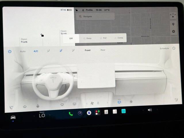The height and width of the screenshot is (138, 184).
Task: Decrease volume with the left arrow
Action: [143, 110]
